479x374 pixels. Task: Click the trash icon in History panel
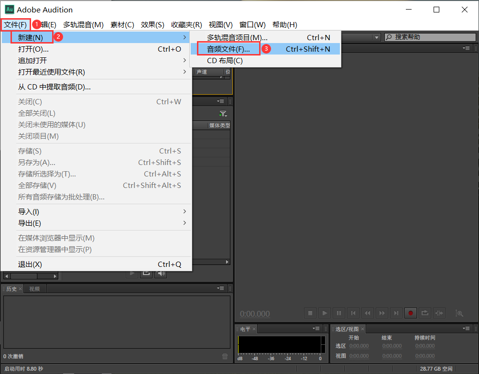(225, 356)
